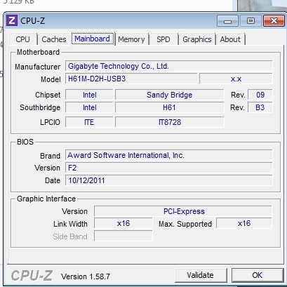Select the Mainboard tab
This screenshot has height=287, width=287.
click(92, 39)
